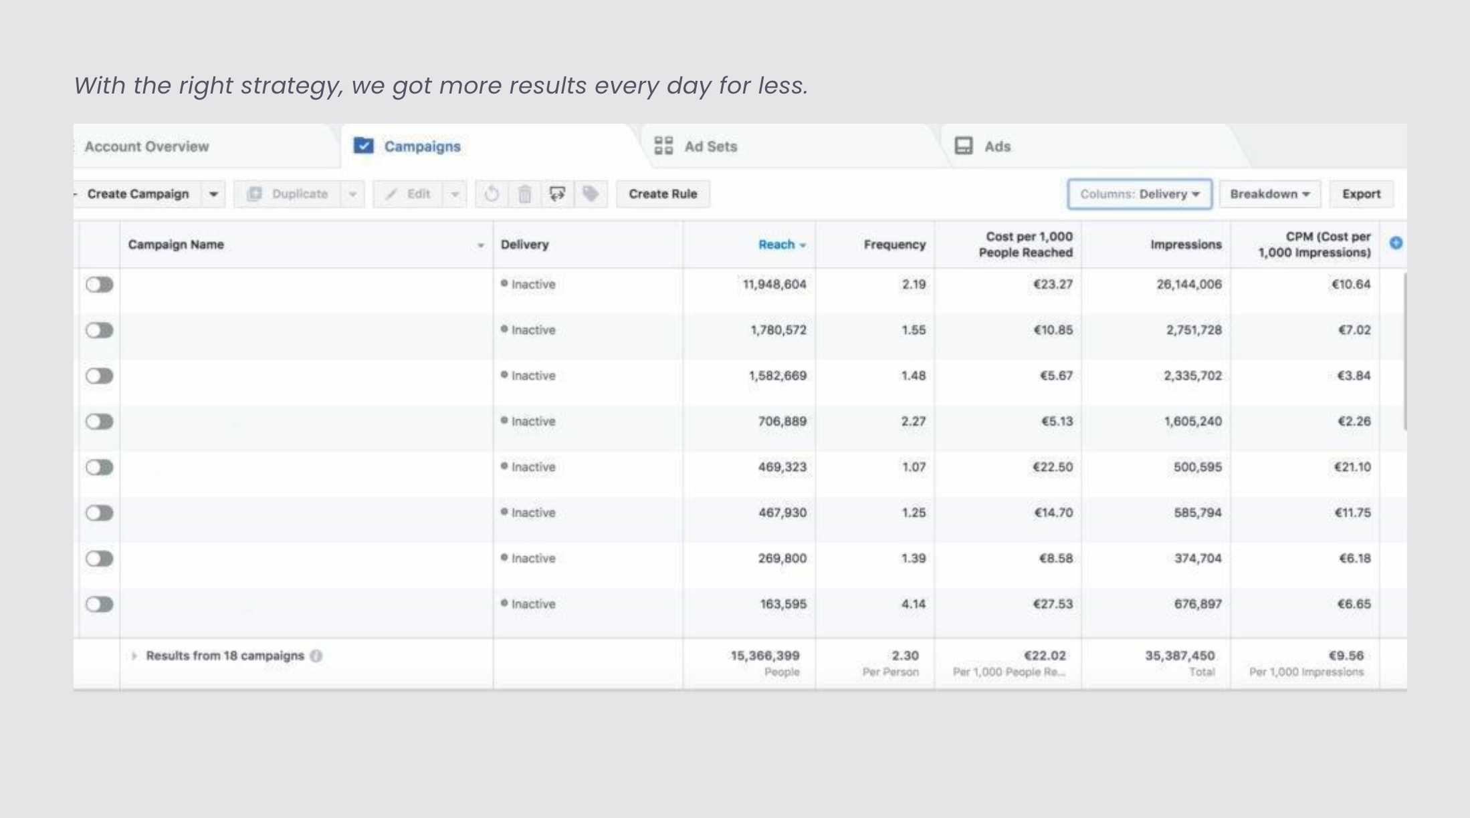Switch to the Account Overview tab
Image resolution: width=1470 pixels, height=818 pixels.
[146, 146]
